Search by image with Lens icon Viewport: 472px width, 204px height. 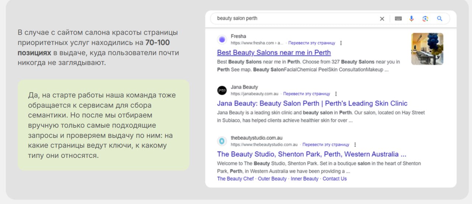click(x=425, y=19)
